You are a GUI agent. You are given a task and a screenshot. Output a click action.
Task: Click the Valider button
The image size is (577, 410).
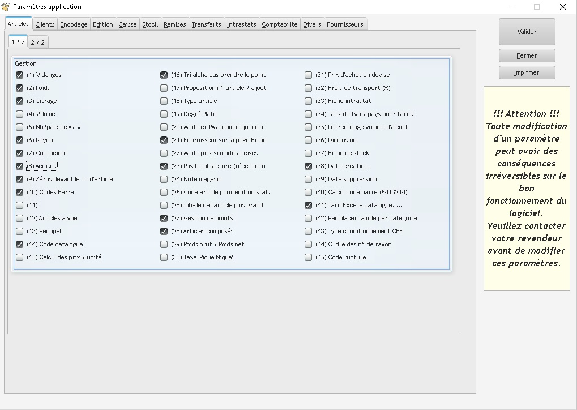[527, 32]
